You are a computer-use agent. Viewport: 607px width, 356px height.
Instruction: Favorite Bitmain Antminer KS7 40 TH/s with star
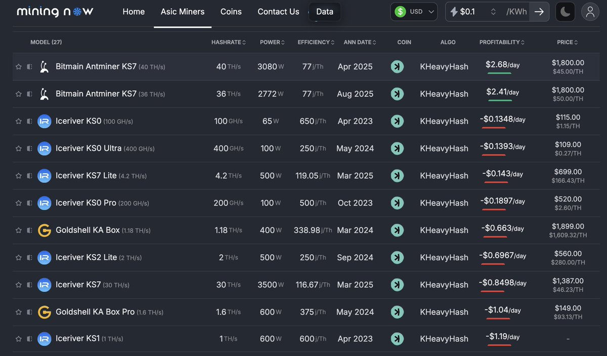coord(19,66)
